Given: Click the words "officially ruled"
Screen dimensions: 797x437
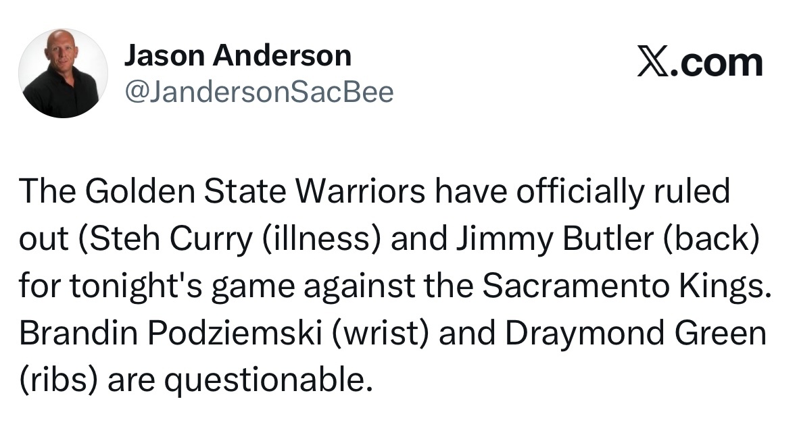Looking at the screenshot, I should tap(623, 192).
